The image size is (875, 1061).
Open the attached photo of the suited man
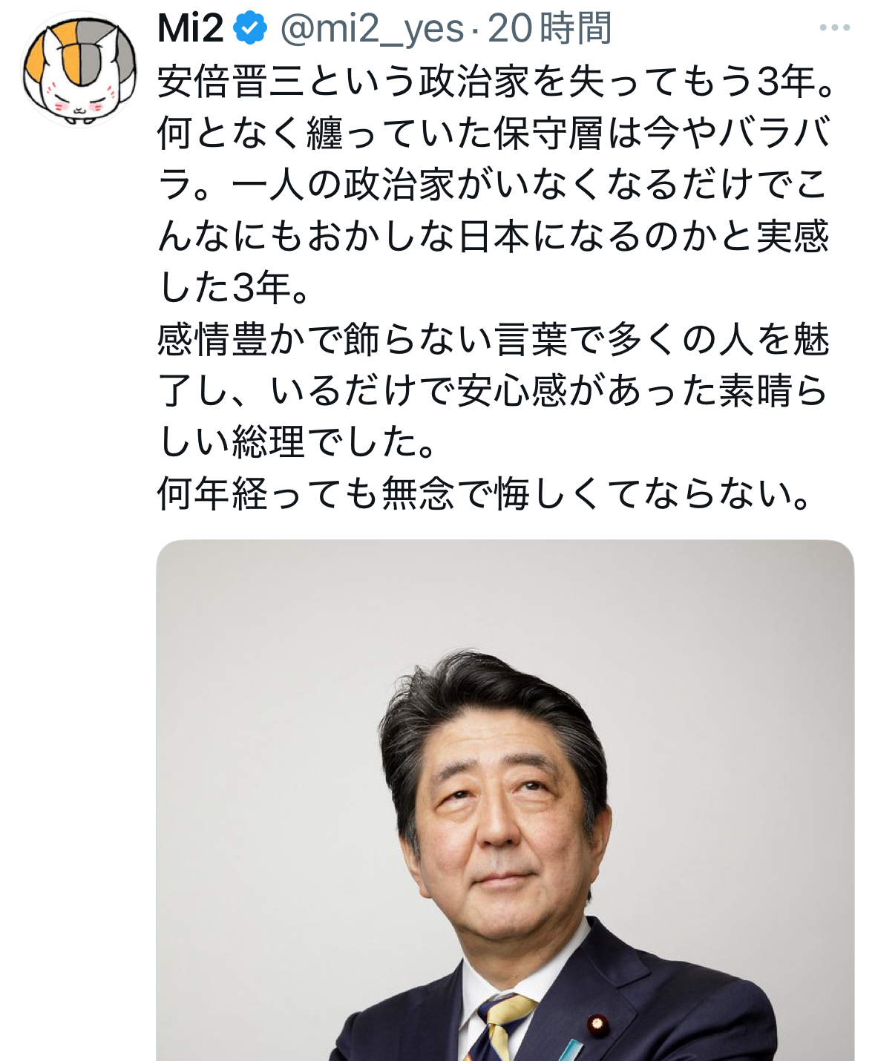pos(505,800)
